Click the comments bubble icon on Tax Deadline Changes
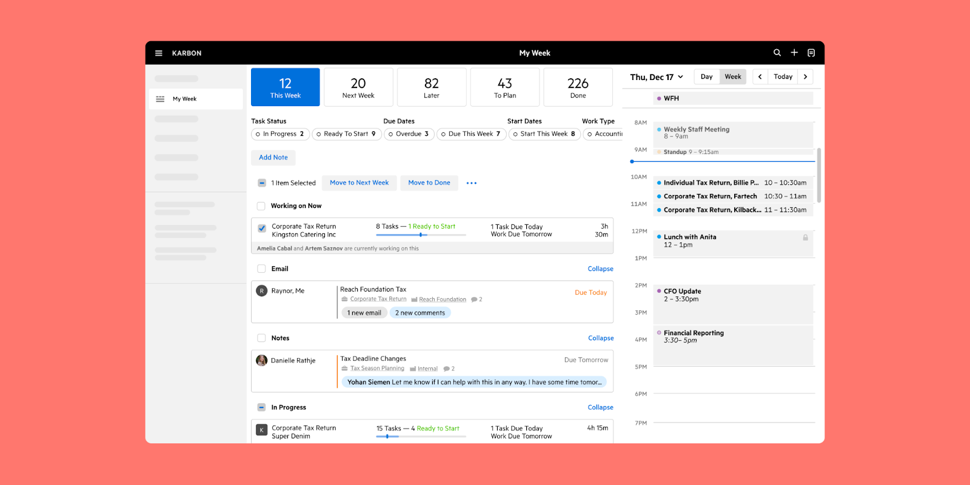The width and height of the screenshot is (970, 485). coord(446,369)
